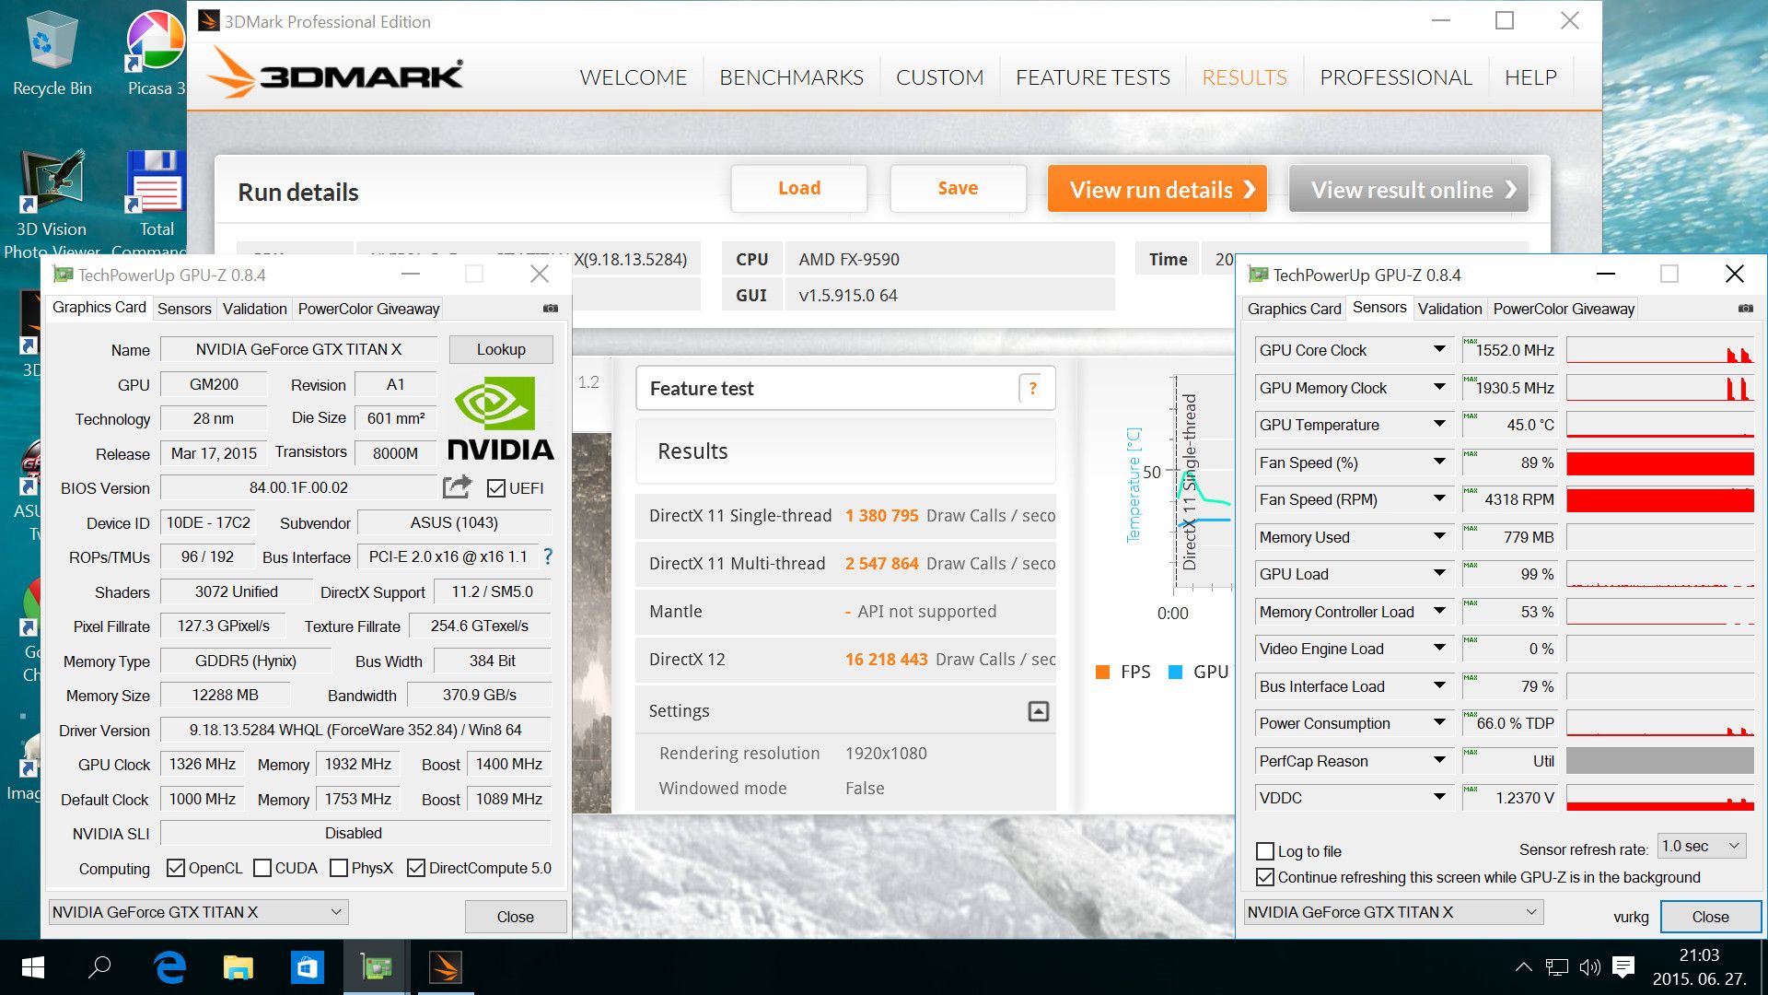Click Close button in Sensors GPU-Z window

tap(1710, 917)
